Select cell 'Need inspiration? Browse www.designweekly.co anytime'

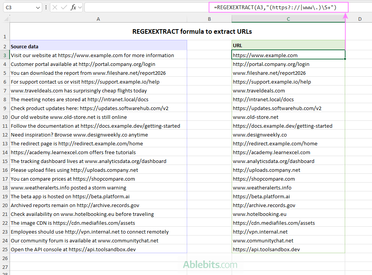tap(98, 135)
